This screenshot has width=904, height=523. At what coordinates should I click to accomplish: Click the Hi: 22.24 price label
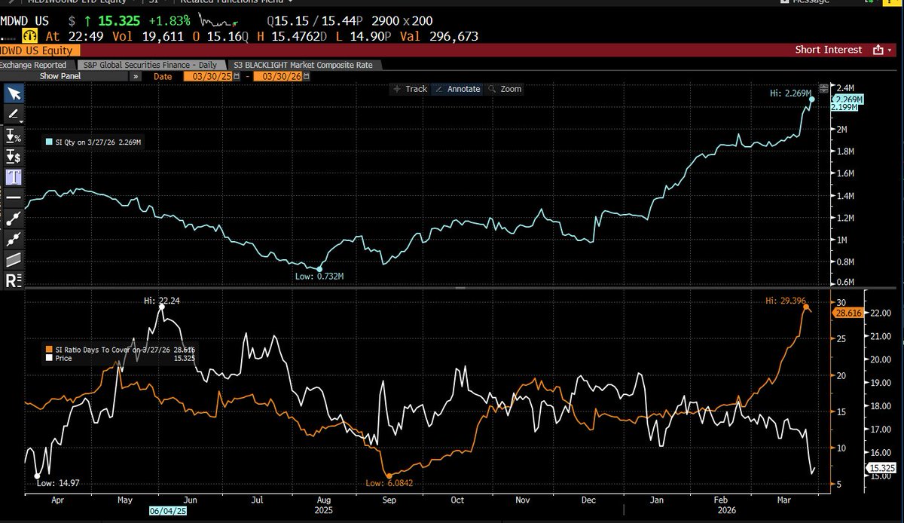pos(160,300)
